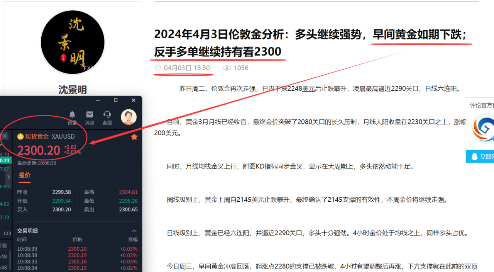Viewport: 494px width, 272px height.
Task: Click the clock icon next to the publish date
Action: [x=157, y=68]
